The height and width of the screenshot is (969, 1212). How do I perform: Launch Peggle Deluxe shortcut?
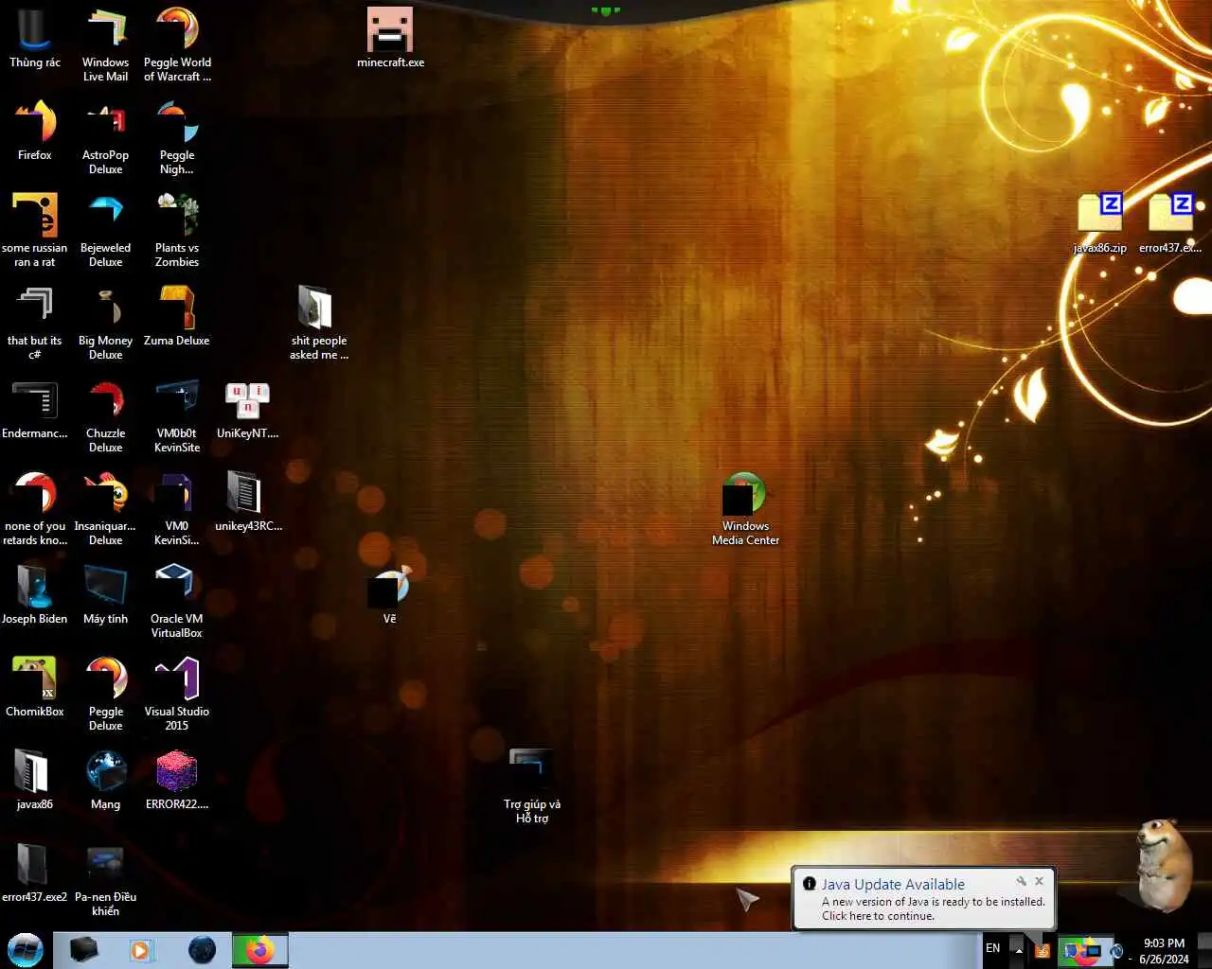click(105, 694)
